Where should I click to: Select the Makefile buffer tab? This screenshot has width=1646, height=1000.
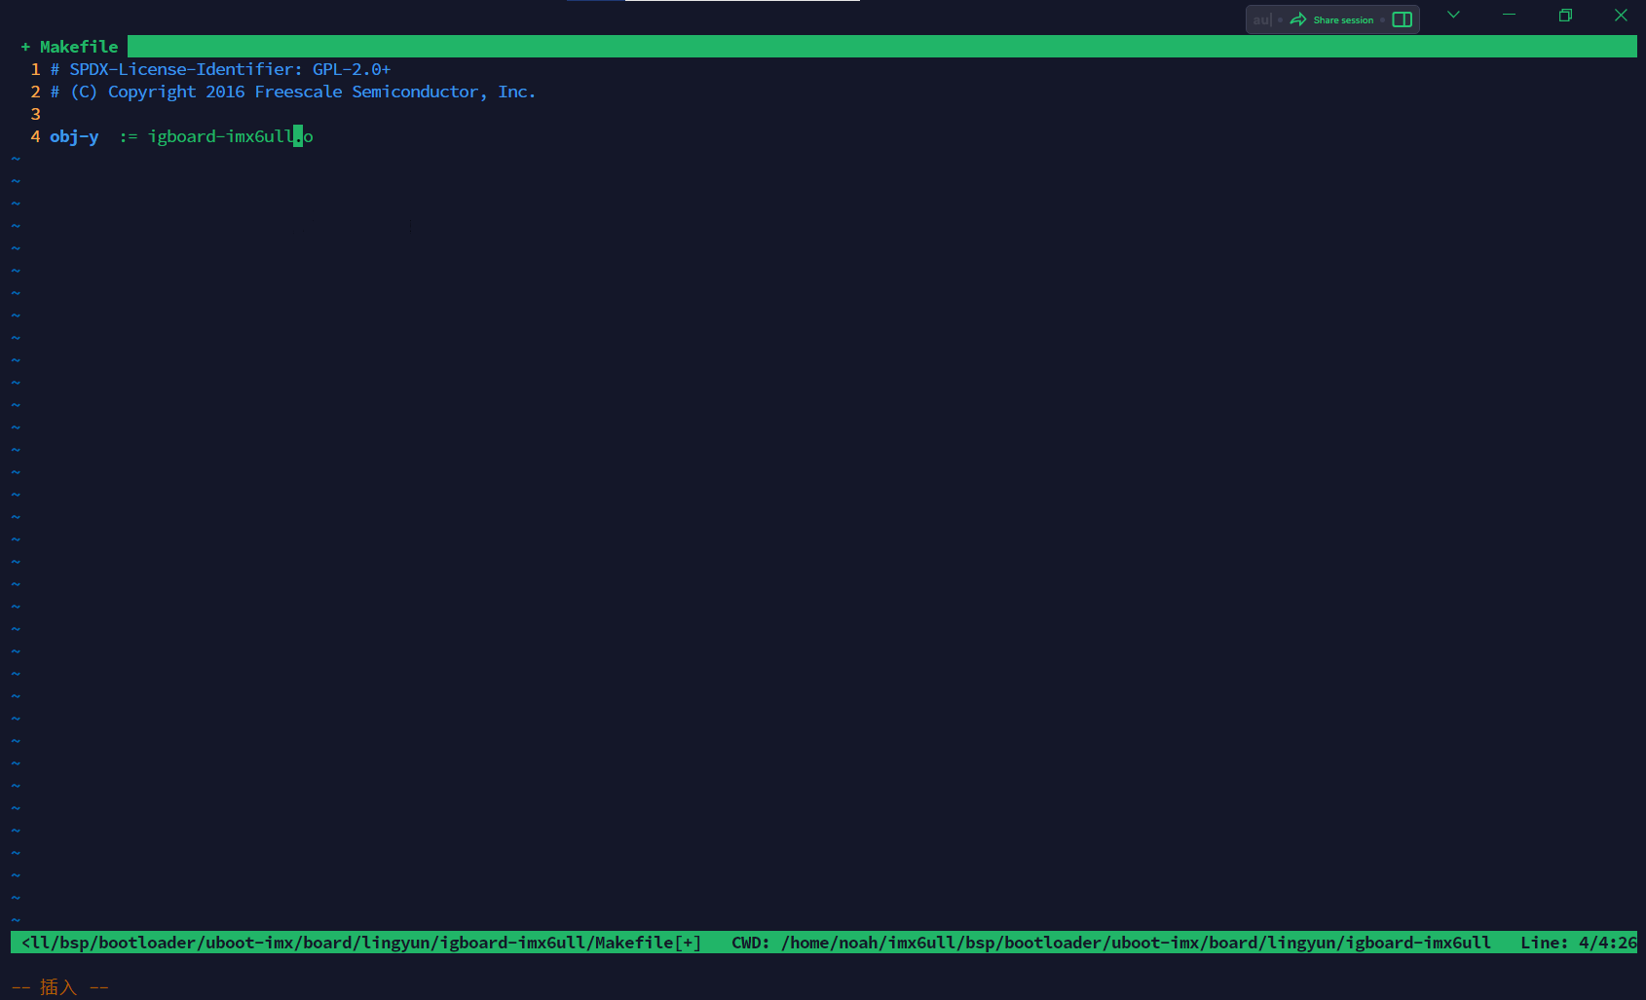(x=70, y=47)
